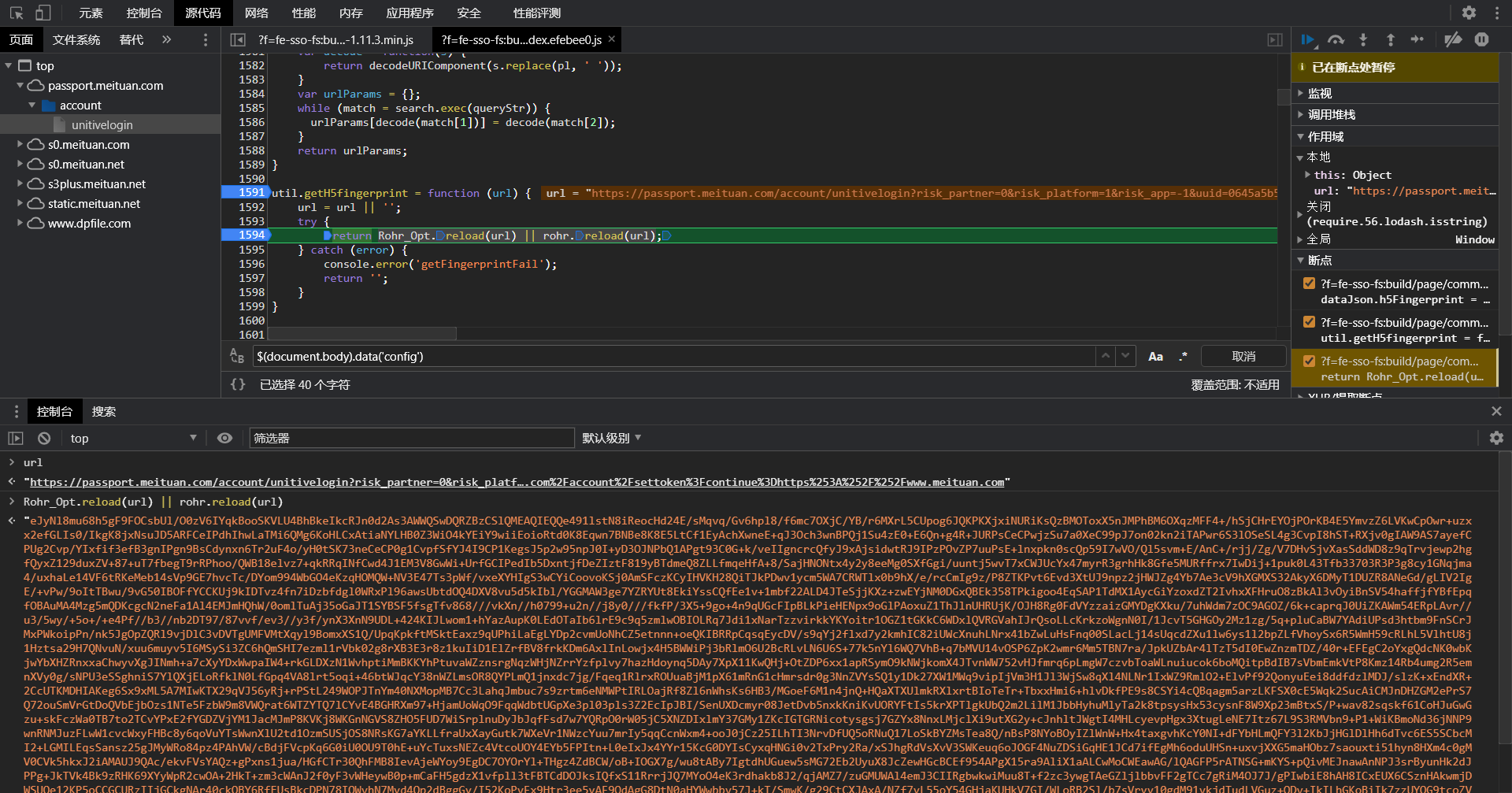
Task: Toggle pause on exceptions icon
Action: tap(1481, 39)
